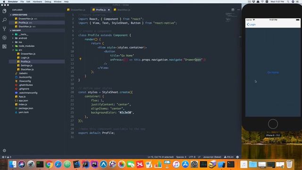302x170 pixels.
Task: Open the Trash in the Dock
Action: pyautogui.click(x=289, y=164)
